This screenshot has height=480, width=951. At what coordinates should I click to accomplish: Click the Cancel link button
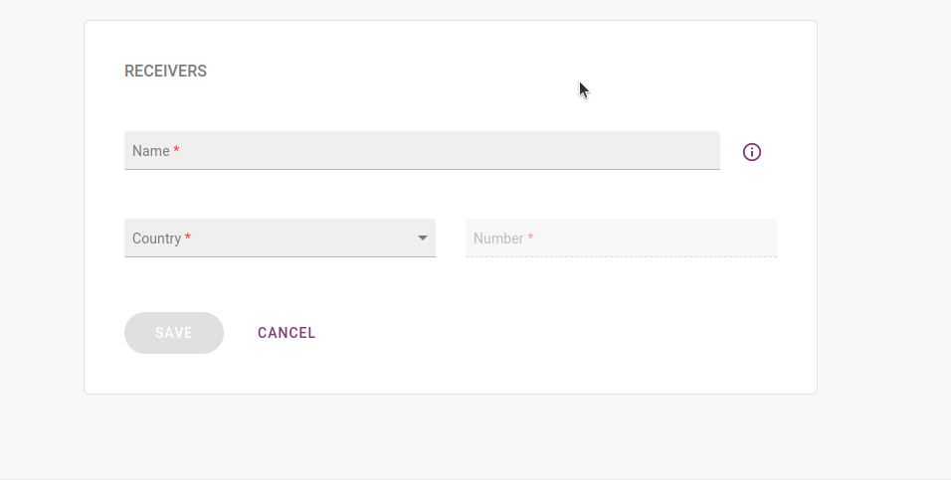(x=286, y=333)
